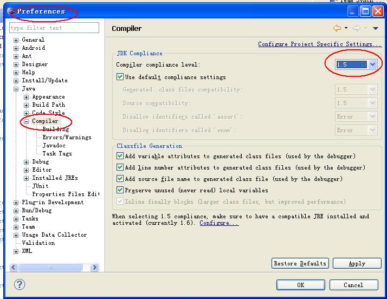
Task: Expand the XML tree node
Action: (x=16, y=252)
